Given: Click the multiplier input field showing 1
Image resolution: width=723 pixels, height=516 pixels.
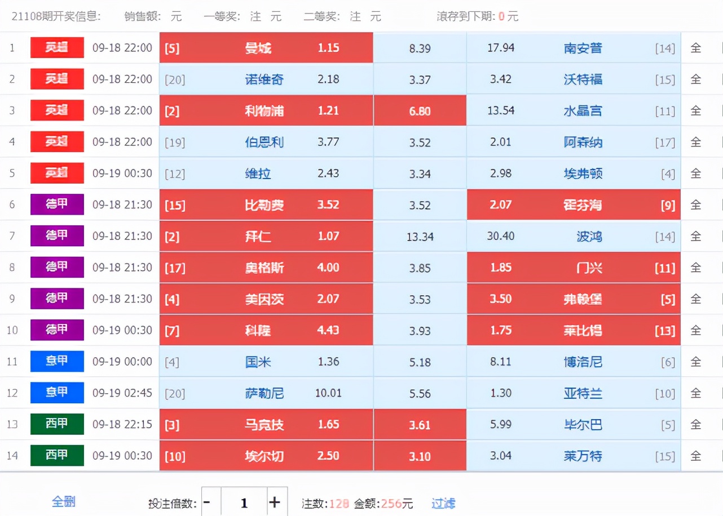Looking at the screenshot, I should point(244,501).
